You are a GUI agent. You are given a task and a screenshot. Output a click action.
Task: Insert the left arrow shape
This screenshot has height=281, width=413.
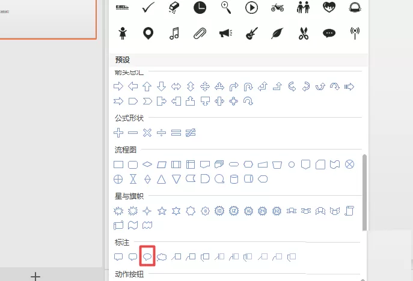tap(133, 86)
